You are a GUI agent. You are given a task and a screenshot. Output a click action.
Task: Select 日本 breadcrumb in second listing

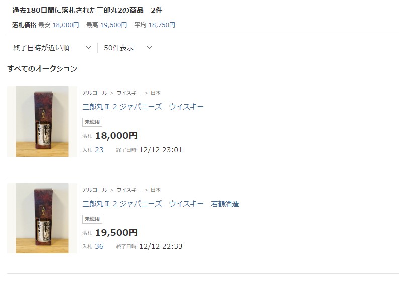[156, 190]
